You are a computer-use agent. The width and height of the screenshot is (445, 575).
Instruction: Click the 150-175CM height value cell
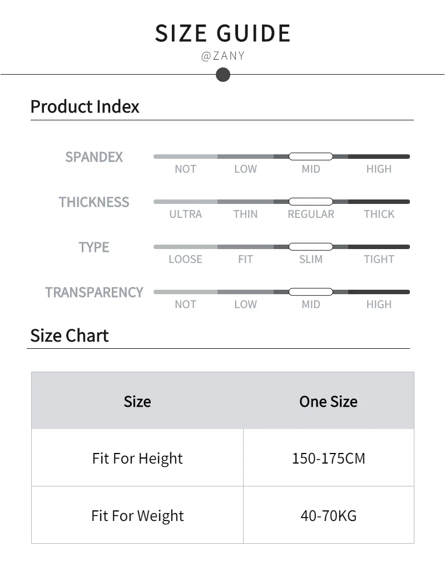click(x=328, y=458)
